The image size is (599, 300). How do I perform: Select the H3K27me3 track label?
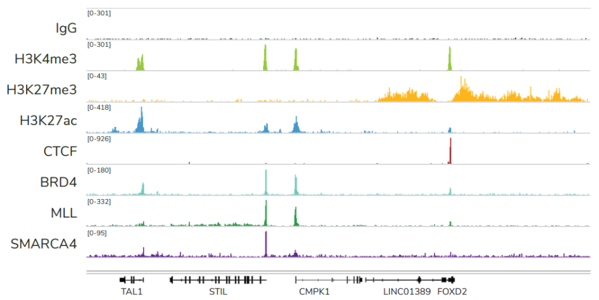42,89
